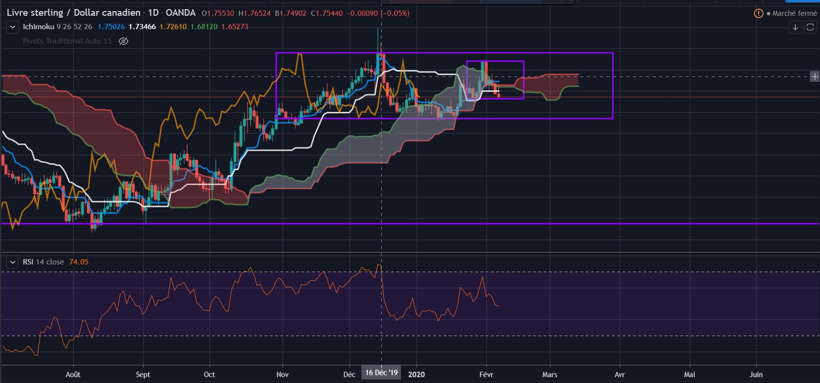Click the Livre sterling / Dollar canadien title

pyautogui.click(x=74, y=13)
